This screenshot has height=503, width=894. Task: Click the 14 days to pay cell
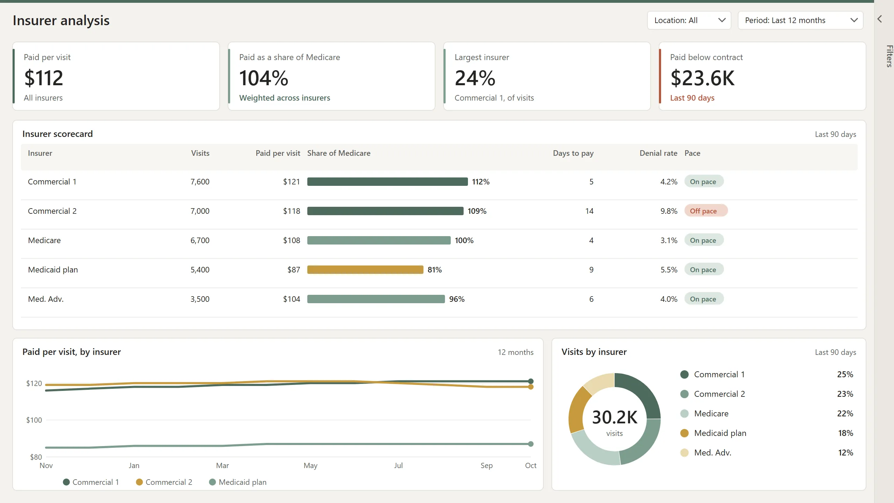[x=589, y=211]
